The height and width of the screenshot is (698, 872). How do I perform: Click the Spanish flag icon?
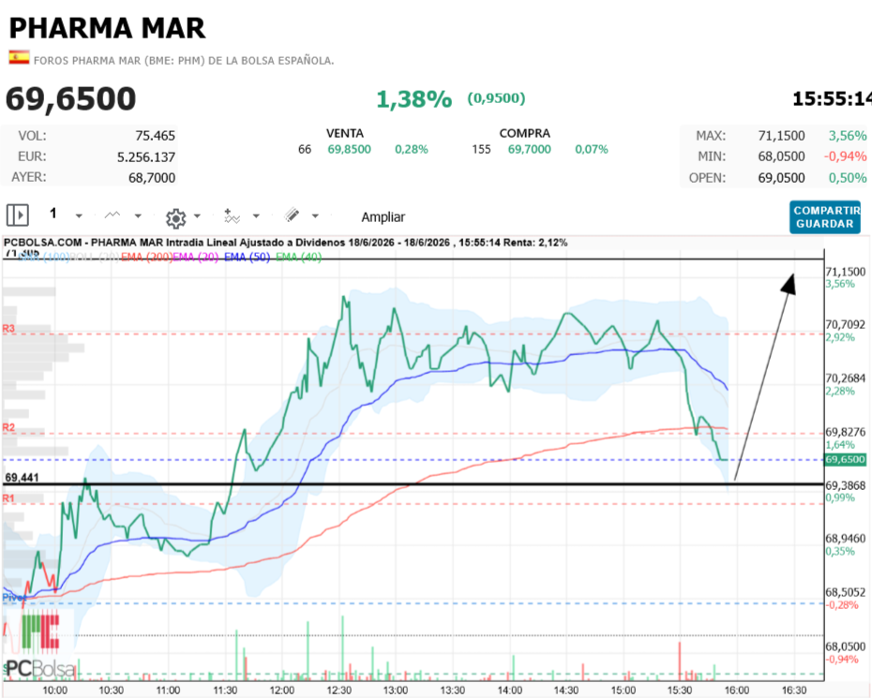click(19, 57)
